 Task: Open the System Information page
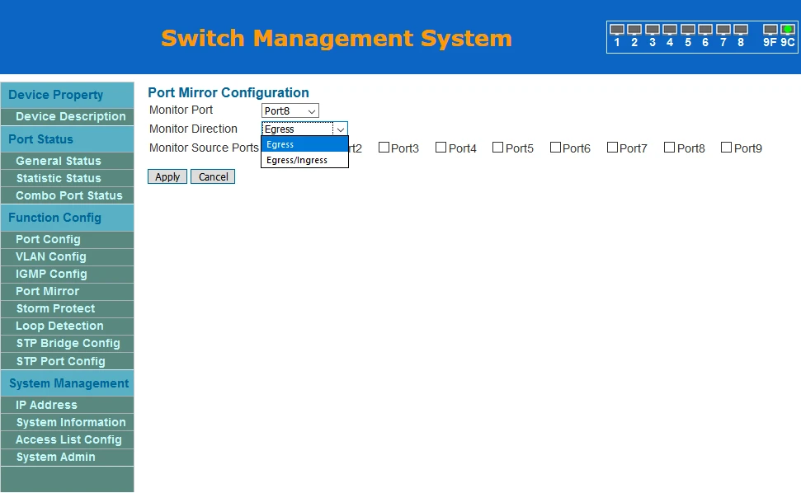(x=71, y=422)
